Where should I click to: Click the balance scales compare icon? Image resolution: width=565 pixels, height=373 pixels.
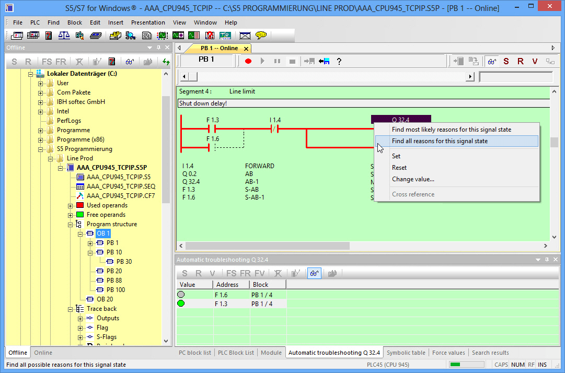(64, 36)
